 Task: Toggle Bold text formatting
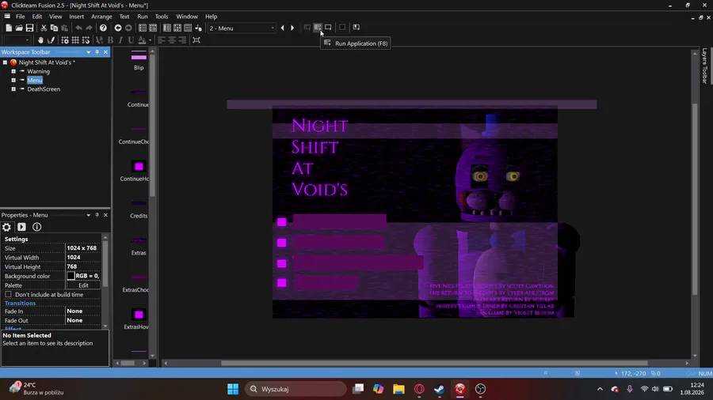point(110,40)
